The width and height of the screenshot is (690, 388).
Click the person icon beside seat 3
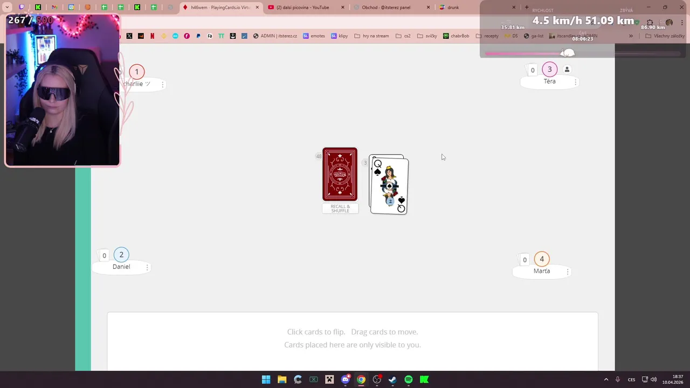[567, 70]
